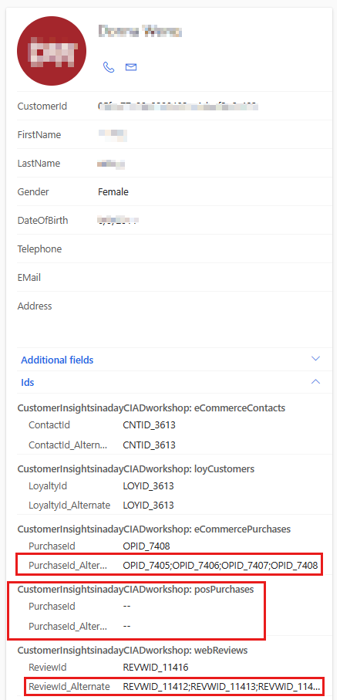Select the ReviewId_Alternate value REVWID_11412 list
This screenshot has width=340, height=700.
pyautogui.click(x=222, y=687)
